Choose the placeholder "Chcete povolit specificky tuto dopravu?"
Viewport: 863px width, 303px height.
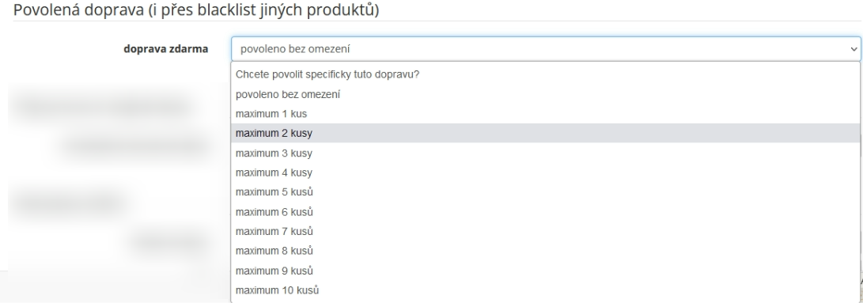[546, 74]
